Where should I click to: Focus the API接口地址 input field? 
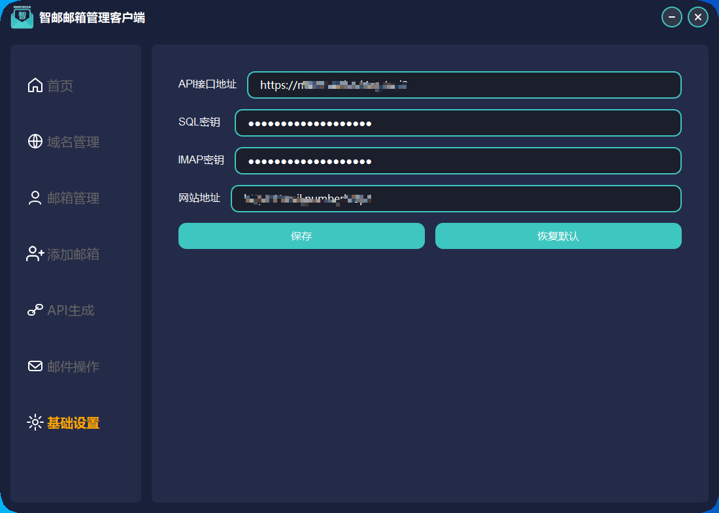point(464,85)
